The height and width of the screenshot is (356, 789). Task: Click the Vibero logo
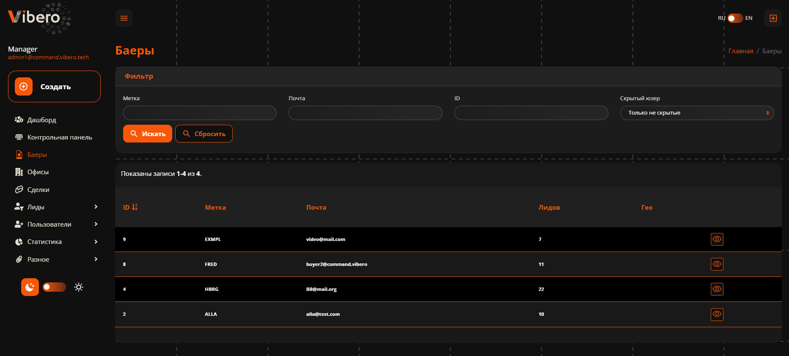[39, 18]
